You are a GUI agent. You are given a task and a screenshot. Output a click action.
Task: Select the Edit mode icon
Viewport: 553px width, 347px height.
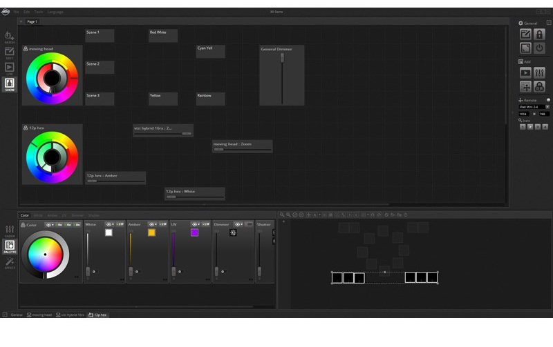[x=10, y=52]
